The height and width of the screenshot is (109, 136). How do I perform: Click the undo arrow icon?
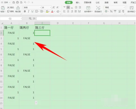coord(25,3)
